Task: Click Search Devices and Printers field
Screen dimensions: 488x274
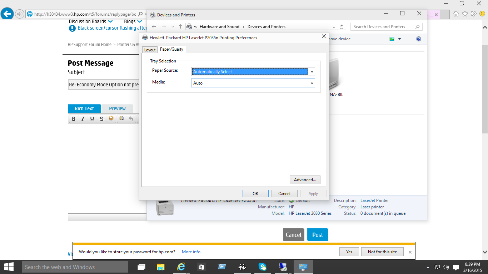Action: (x=387, y=27)
